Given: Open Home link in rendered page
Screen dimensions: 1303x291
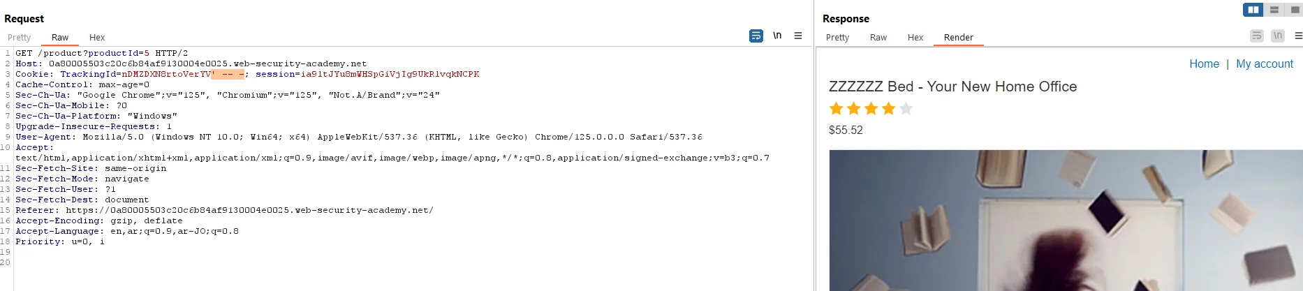Looking at the screenshot, I should click(1204, 64).
